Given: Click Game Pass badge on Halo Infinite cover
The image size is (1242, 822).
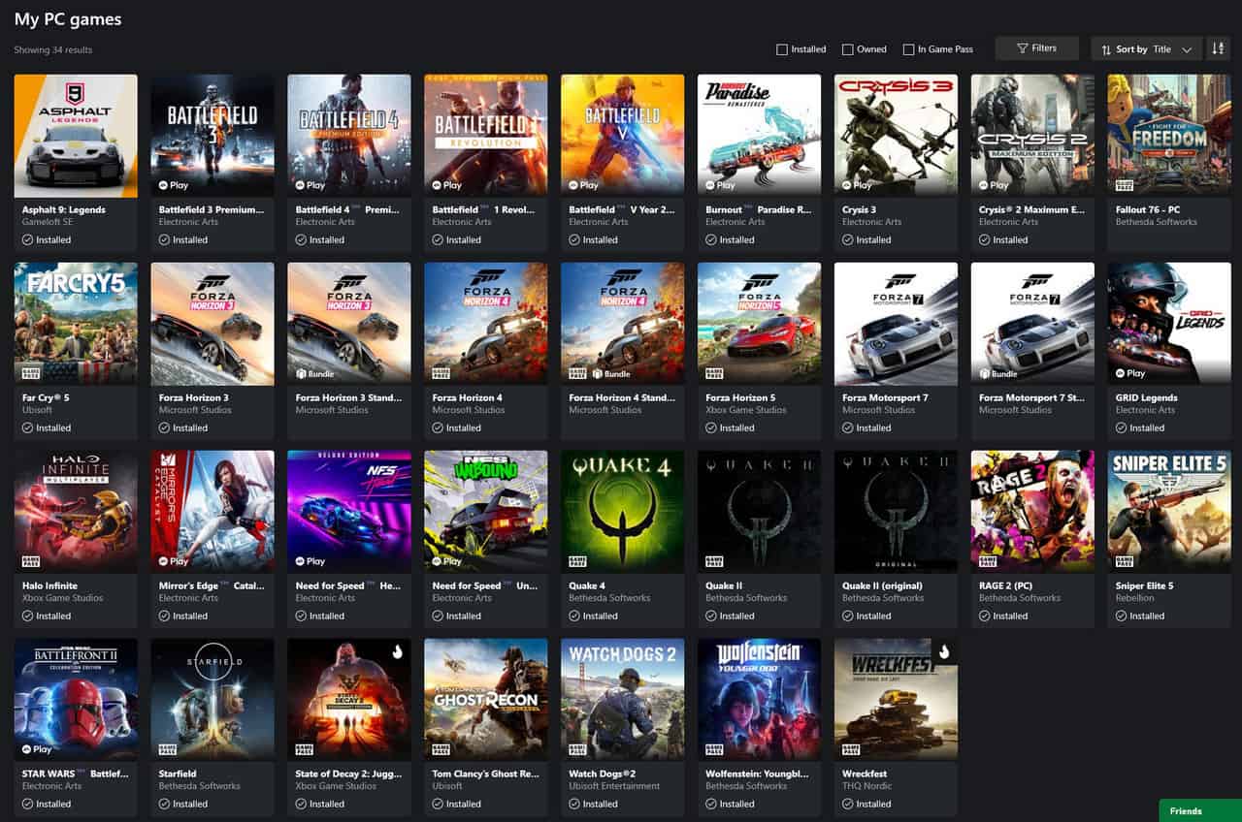Looking at the screenshot, I should [31, 560].
